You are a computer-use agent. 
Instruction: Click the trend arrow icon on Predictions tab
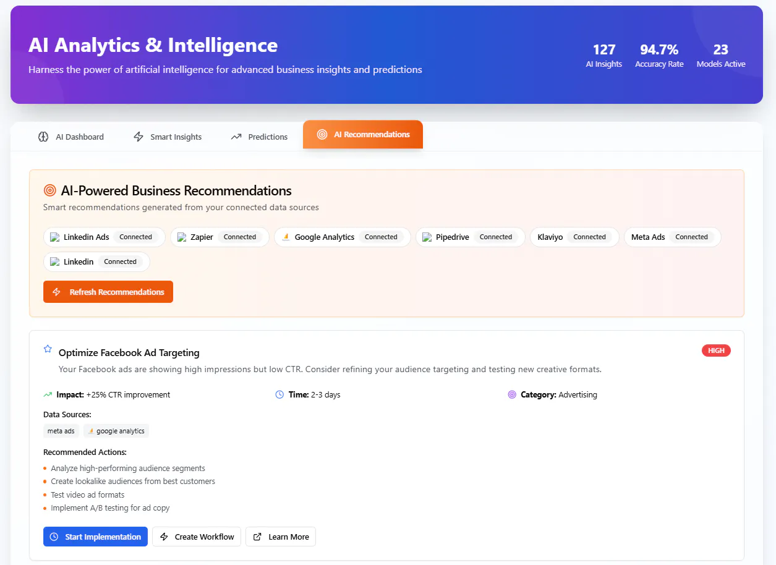(236, 137)
